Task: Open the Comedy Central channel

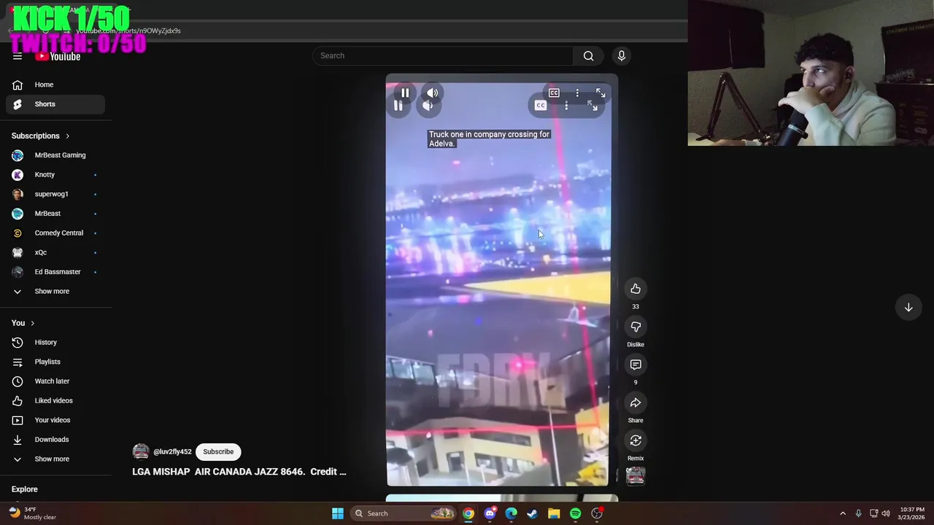Action: [x=55, y=233]
